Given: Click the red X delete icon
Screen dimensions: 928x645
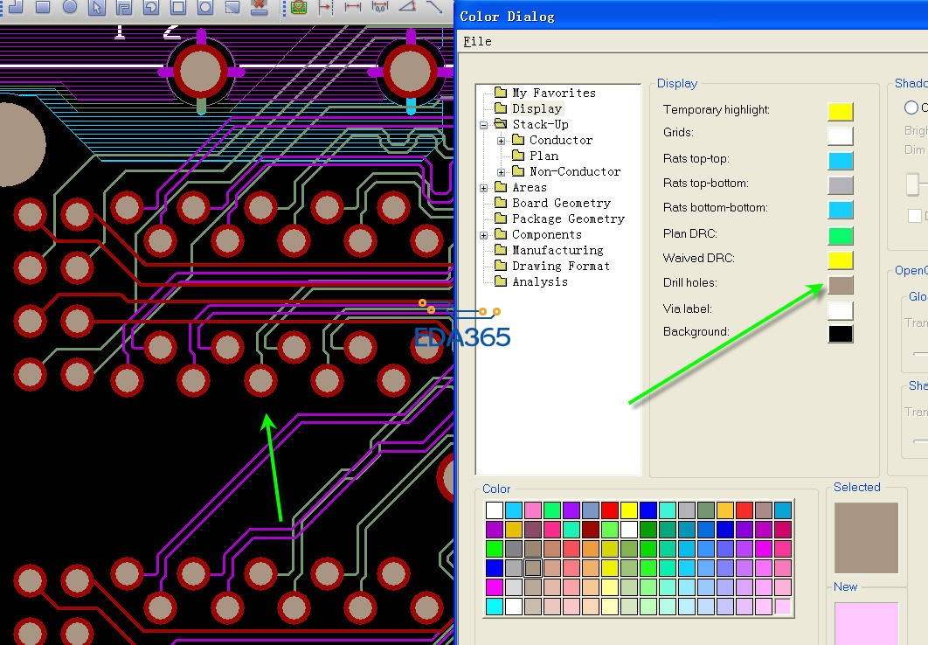Looking at the screenshot, I should (259, 7).
